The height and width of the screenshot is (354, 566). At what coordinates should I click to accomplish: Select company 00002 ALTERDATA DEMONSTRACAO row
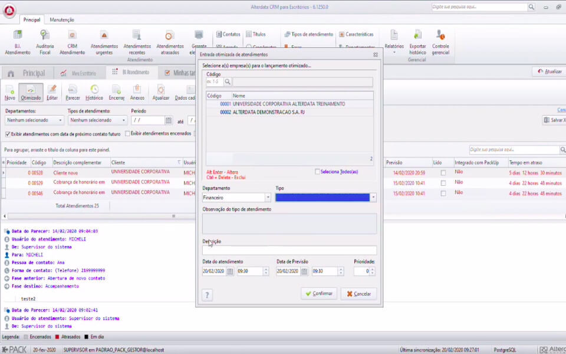coord(289,112)
